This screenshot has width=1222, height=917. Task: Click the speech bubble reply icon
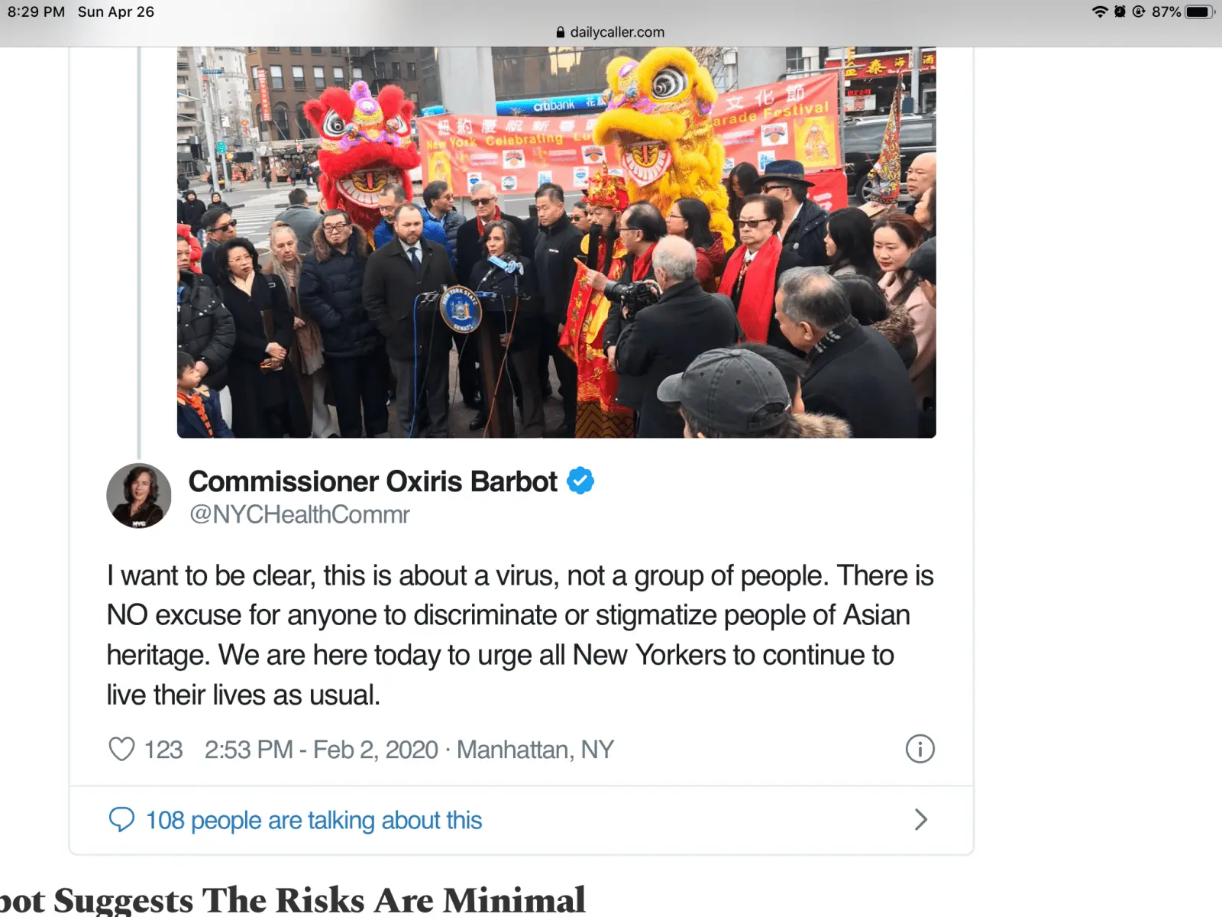point(121,820)
